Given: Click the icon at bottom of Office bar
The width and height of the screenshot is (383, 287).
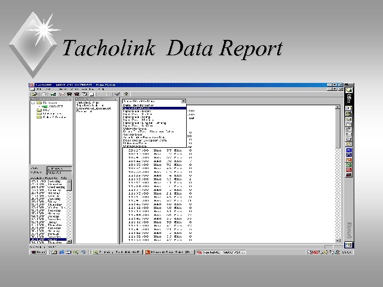Looking at the screenshot, I should tap(349, 245).
